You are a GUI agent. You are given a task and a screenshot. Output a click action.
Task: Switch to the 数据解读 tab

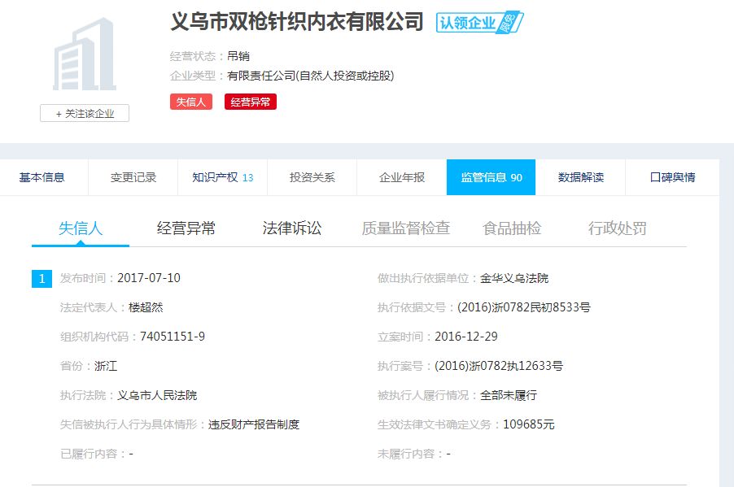(x=580, y=176)
